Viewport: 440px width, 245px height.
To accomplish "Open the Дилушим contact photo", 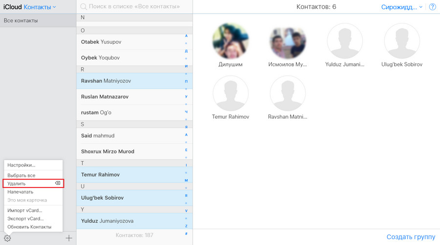I will tap(231, 41).
